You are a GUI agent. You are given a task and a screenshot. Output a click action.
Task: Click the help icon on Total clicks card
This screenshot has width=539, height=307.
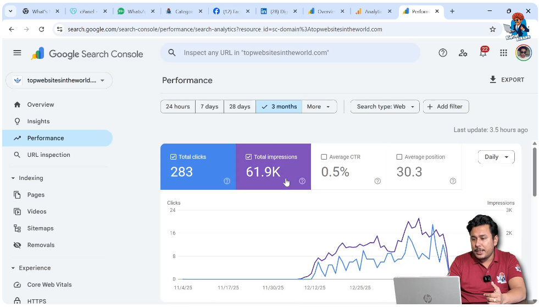[227, 181]
